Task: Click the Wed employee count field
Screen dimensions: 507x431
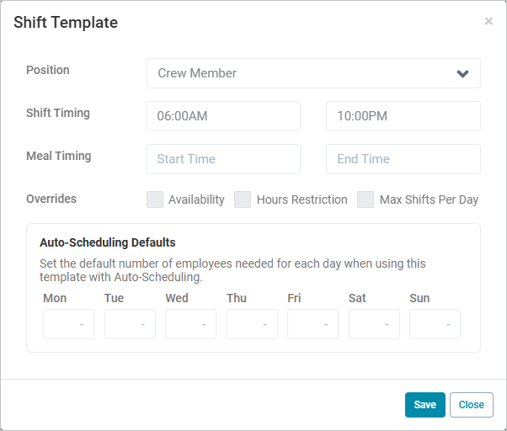Action: (x=190, y=324)
